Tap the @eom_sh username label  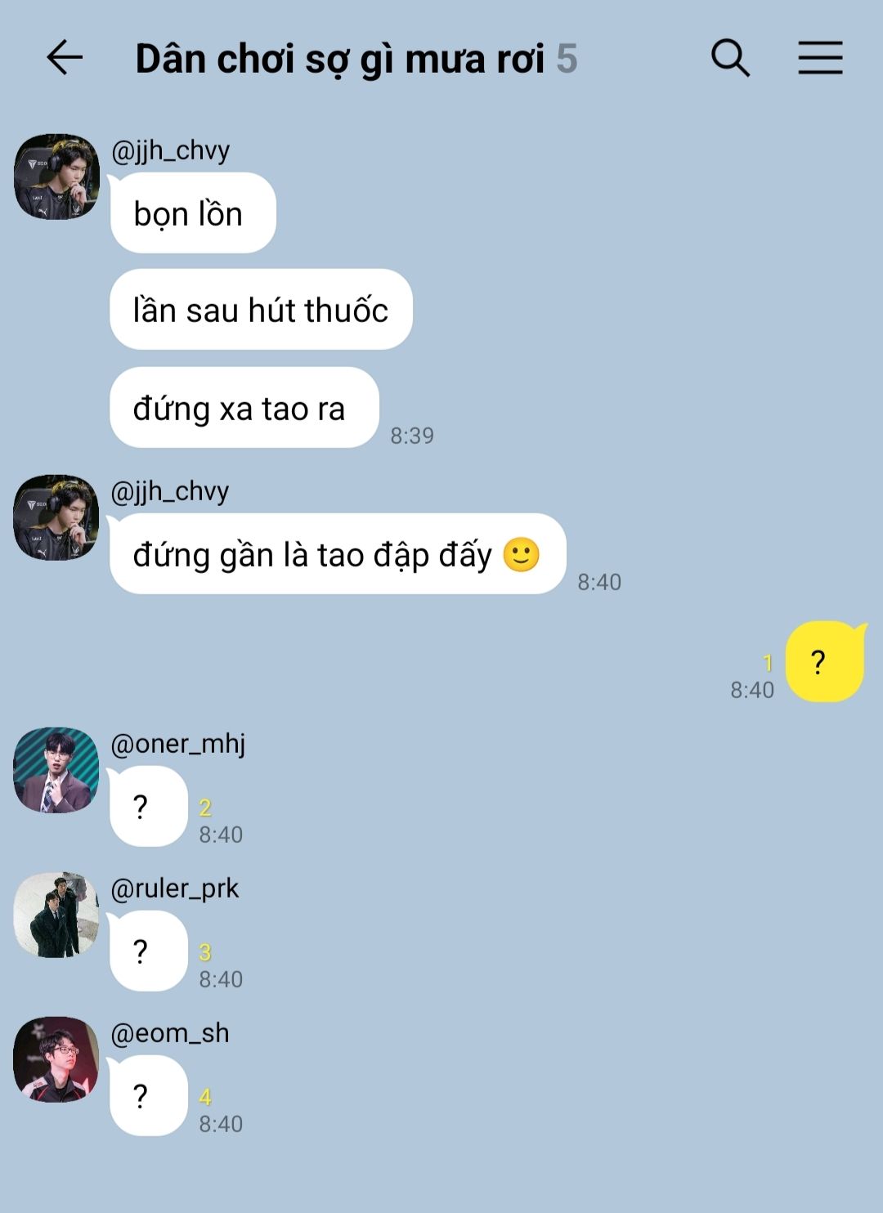(x=169, y=1033)
